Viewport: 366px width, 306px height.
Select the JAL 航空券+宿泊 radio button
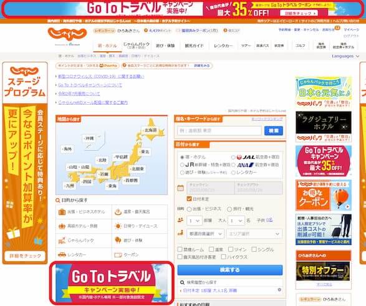coord(233,158)
